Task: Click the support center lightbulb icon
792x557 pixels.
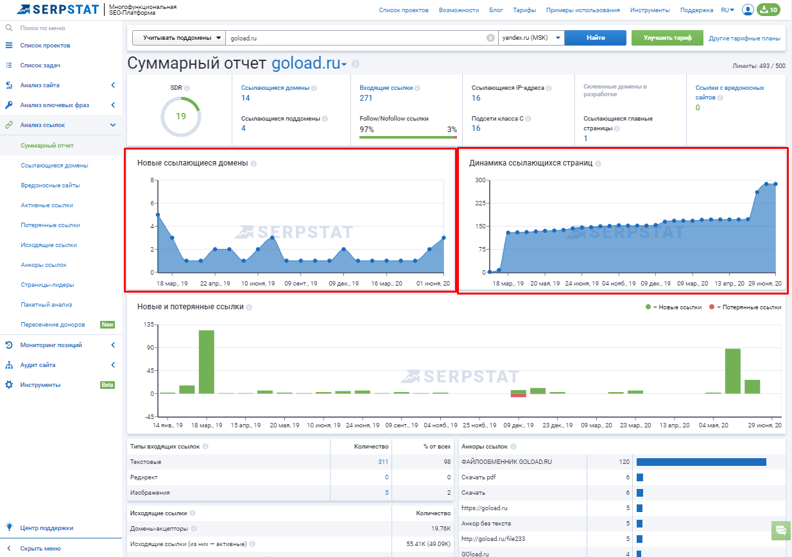Action: (9, 527)
